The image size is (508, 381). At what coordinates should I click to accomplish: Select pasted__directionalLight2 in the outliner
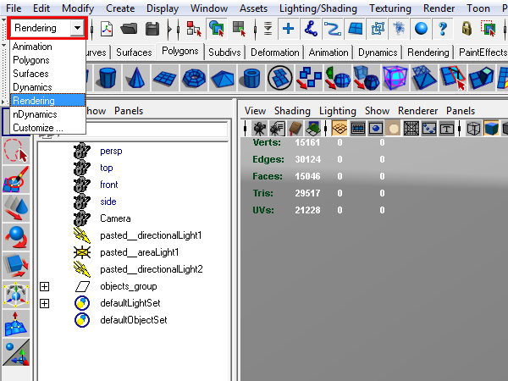click(x=152, y=269)
